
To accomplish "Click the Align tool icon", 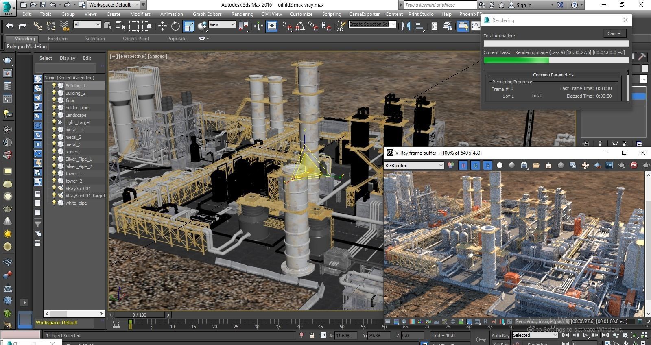I will click(419, 26).
